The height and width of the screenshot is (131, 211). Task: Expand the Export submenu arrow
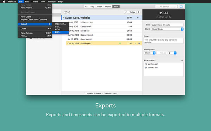pos(50,24)
